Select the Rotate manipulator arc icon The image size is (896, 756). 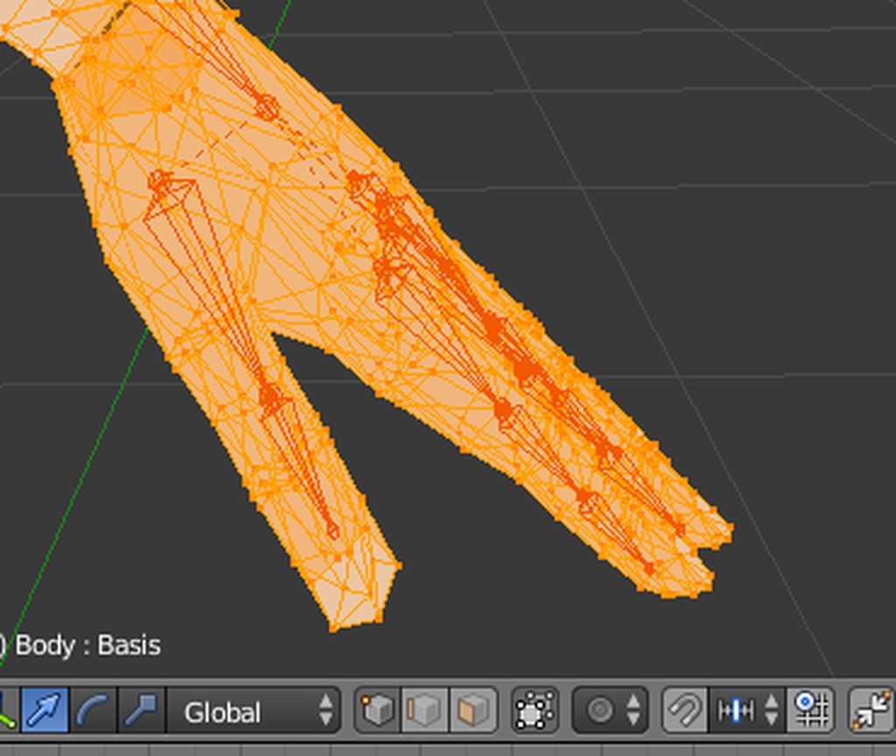click(x=93, y=710)
